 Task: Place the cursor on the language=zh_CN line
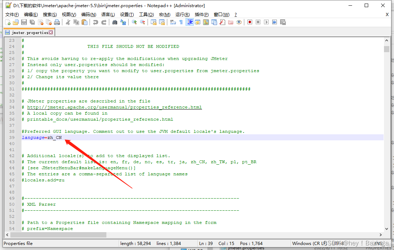[x=202, y=137]
